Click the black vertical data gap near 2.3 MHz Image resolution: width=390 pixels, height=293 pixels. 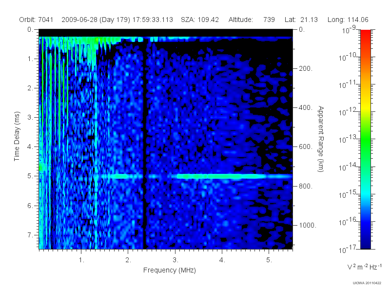144,145
